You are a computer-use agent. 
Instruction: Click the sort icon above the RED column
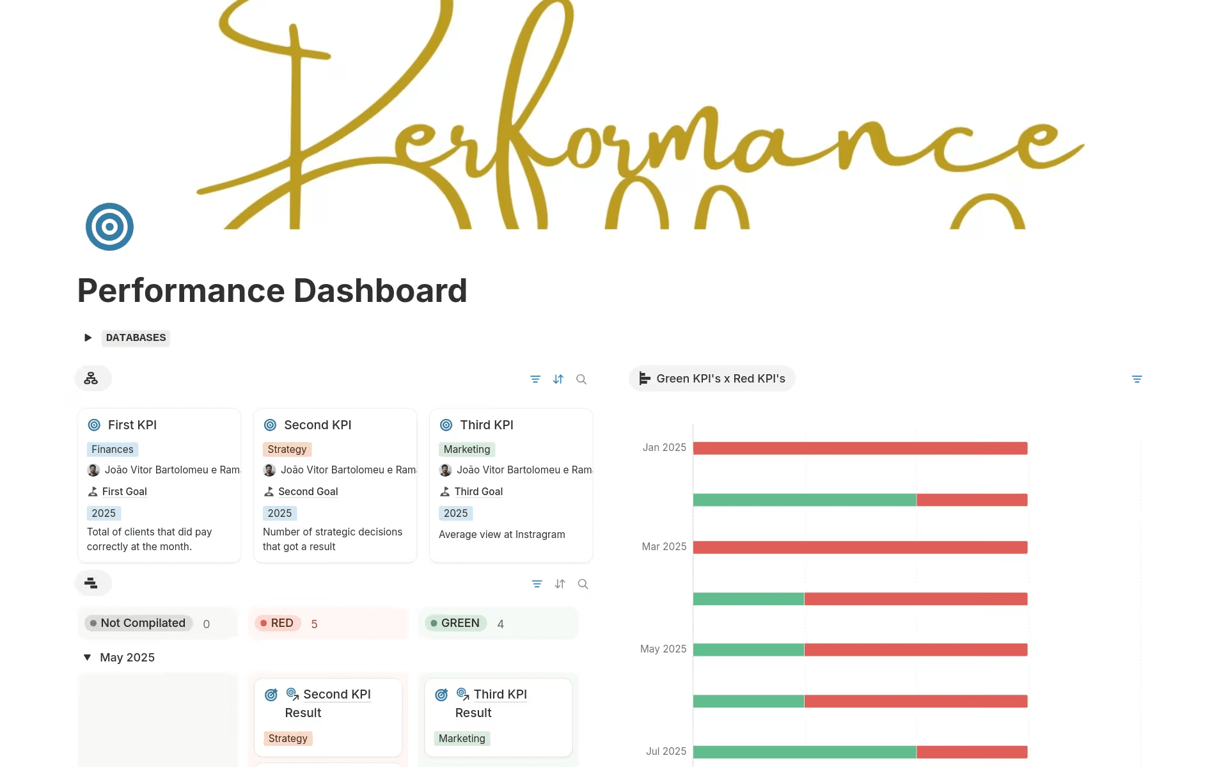[560, 583]
